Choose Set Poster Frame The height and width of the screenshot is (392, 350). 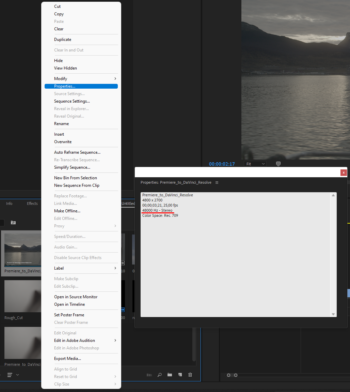pos(81,315)
